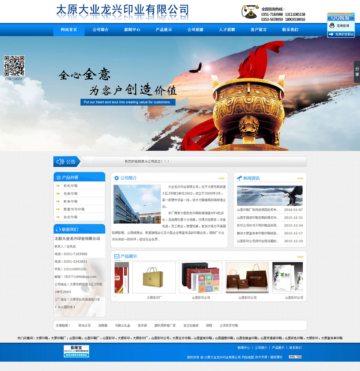Click the company building photo
Image resolution: width=360 pixels, height=371 pixels.
[137, 204]
